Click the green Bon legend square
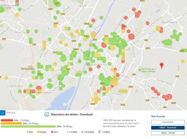This screenshot has height=139, width=187. (x=28, y=132)
